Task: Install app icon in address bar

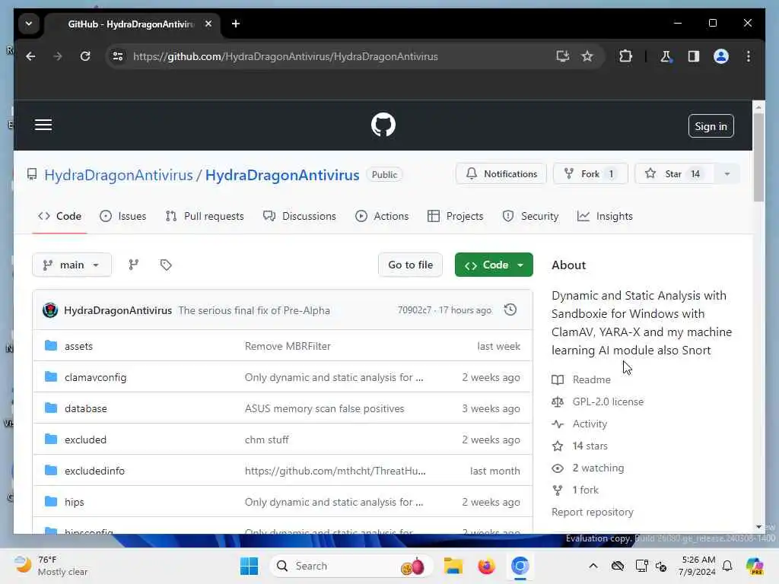Action: (562, 56)
